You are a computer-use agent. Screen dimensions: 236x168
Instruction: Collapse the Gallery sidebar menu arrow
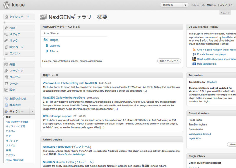tap(32, 111)
